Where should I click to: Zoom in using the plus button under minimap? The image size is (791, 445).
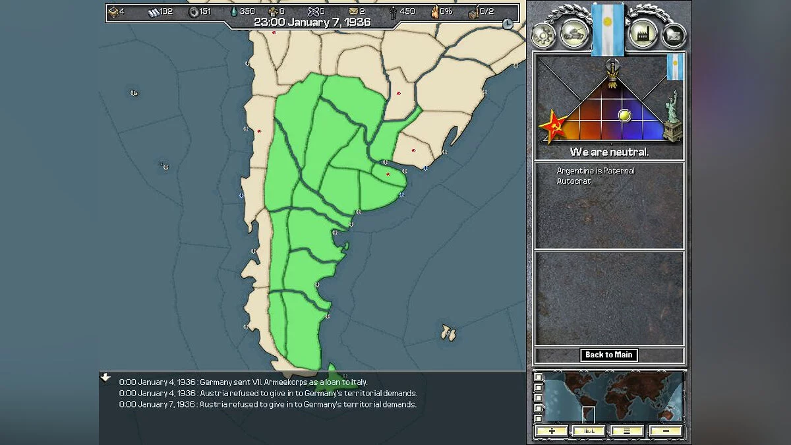[551, 430]
